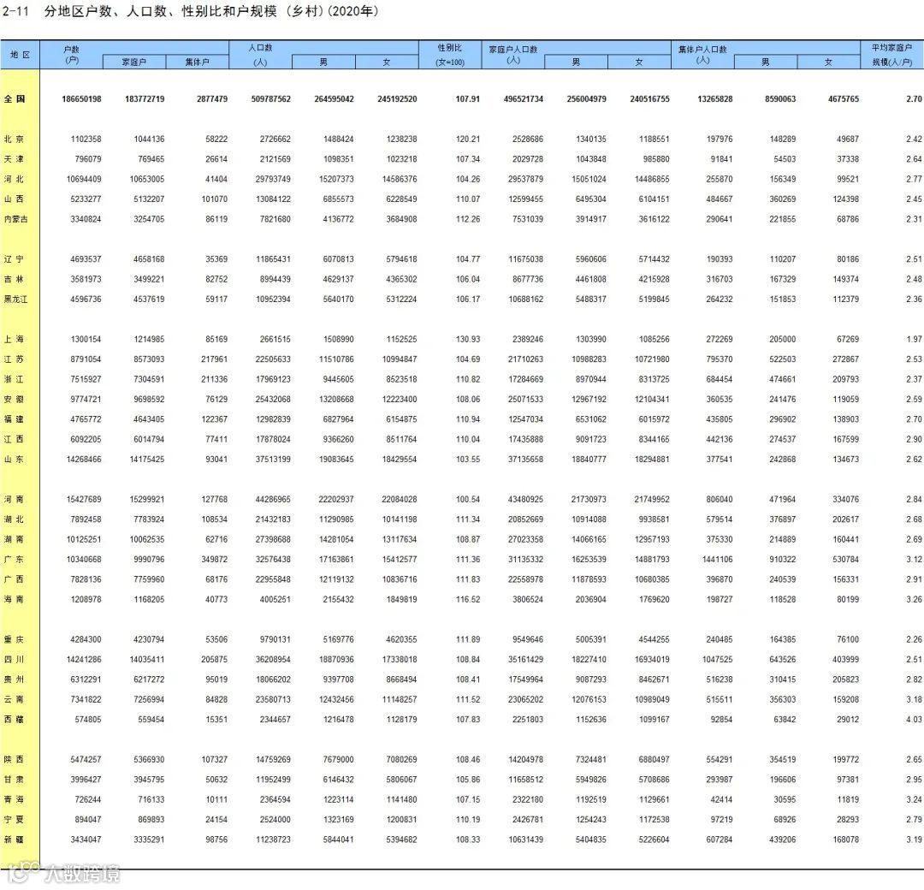Click the national household total '186650198'

pyautogui.click(x=81, y=99)
